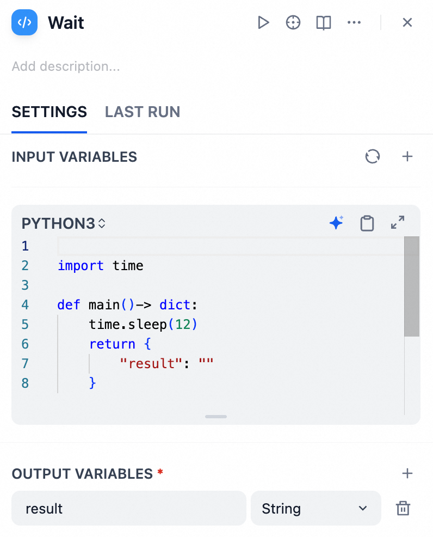Image resolution: width=433 pixels, height=537 pixels.
Task: Click line number 8 in gutter
Action: pyautogui.click(x=25, y=383)
